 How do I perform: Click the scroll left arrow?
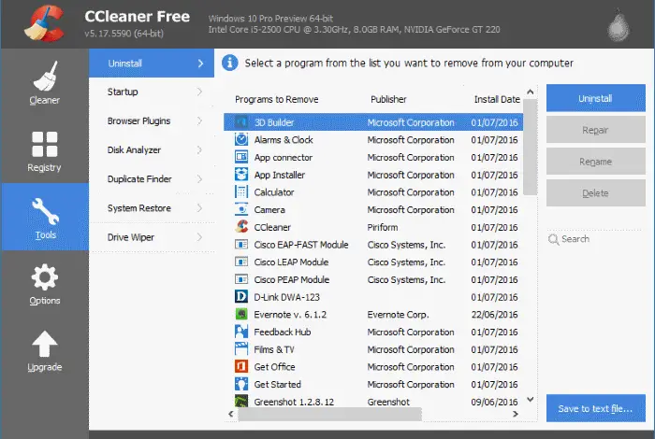230,414
